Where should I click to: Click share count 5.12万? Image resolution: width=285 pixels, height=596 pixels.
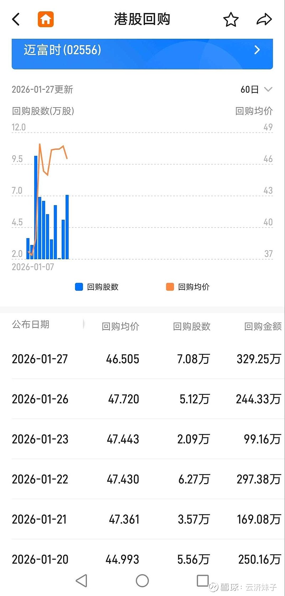coord(195,399)
